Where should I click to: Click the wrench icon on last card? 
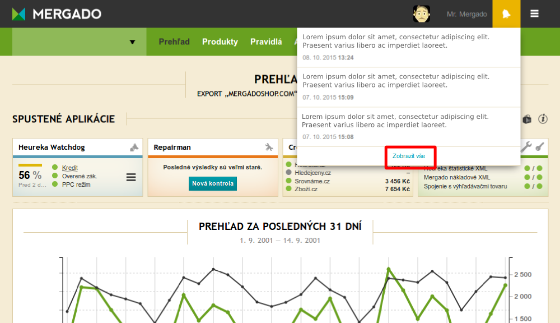point(526,147)
